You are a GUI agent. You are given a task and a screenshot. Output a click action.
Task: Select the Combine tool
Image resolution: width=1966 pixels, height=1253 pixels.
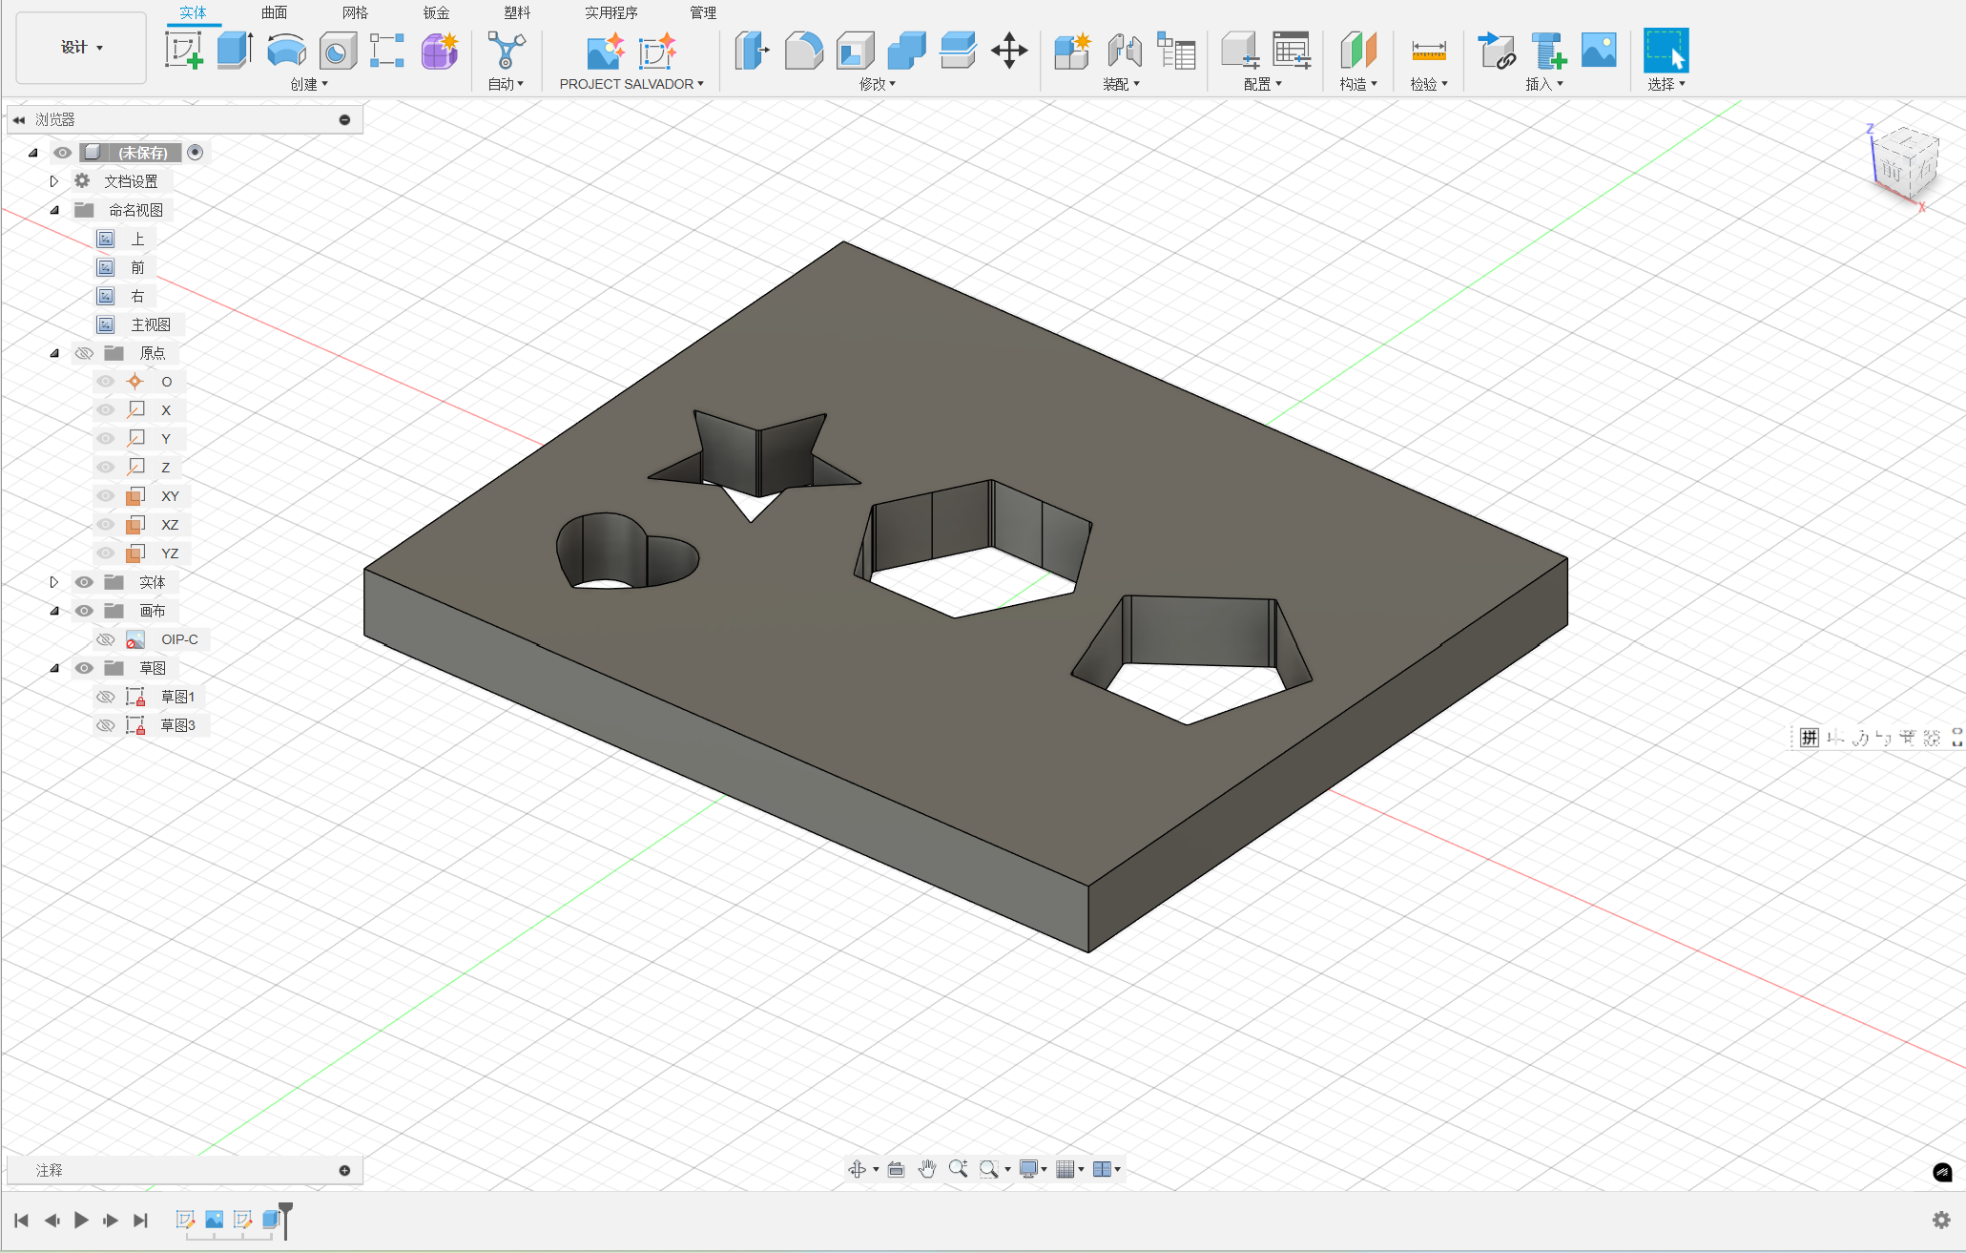(x=906, y=51)
